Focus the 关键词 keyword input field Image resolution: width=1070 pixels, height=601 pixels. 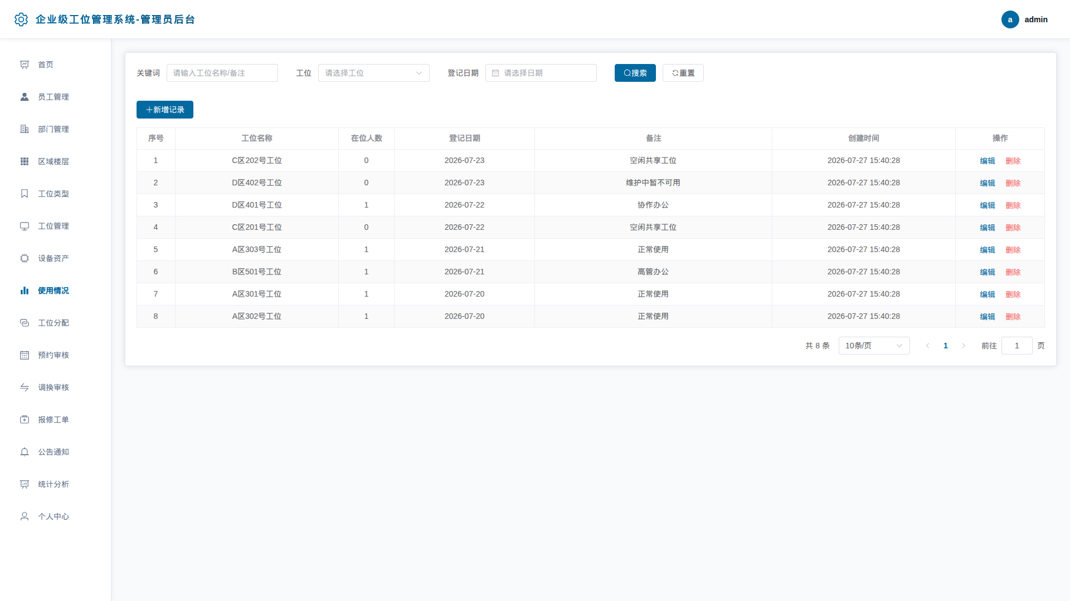click(x=222, y=73)
